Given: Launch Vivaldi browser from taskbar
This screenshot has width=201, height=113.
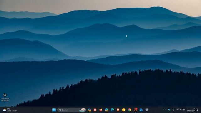Looking at the screenshot, I should [x=95, y=110].
